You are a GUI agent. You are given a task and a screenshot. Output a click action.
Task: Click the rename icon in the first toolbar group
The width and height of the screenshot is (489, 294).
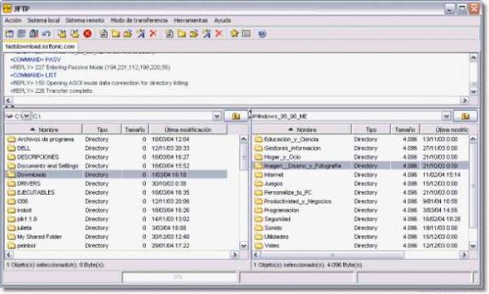[x=141, y=33]
